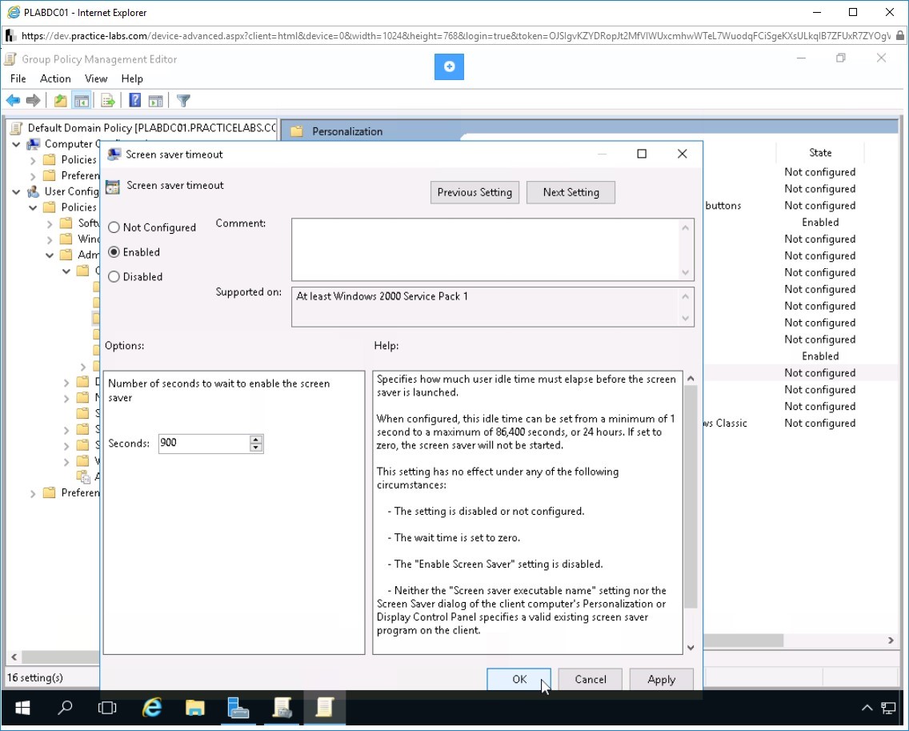Switch to Group Policy Management taskbar icon
Screen dimensions: 909x731
(x=282, y=708)
